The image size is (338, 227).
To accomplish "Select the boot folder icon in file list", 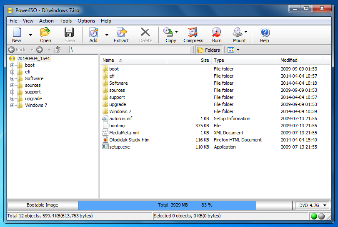I will [x=105, y=69].
